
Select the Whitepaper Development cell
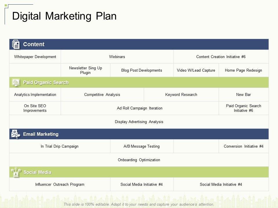[x=35, y=57]
